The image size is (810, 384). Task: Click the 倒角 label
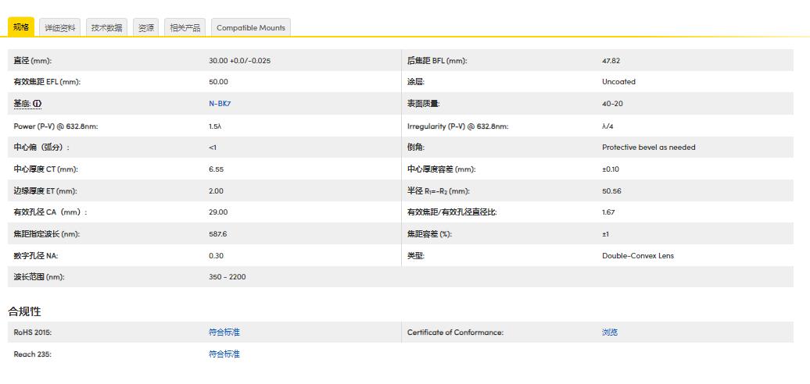click(x=416, y=148)
